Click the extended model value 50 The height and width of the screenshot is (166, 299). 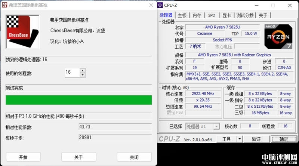pos(240,68)
